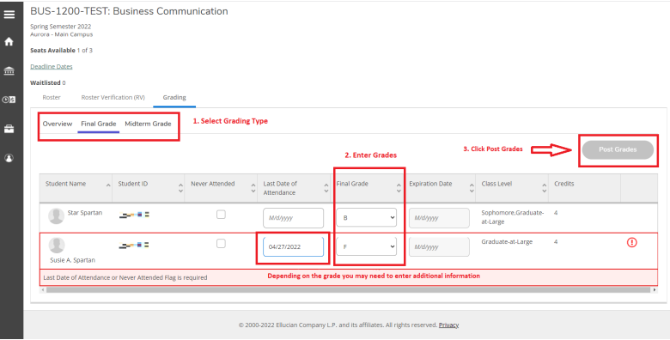The image size is (670, 340).
Task: Click the Waitlisted 0 text
Action: 48,83
